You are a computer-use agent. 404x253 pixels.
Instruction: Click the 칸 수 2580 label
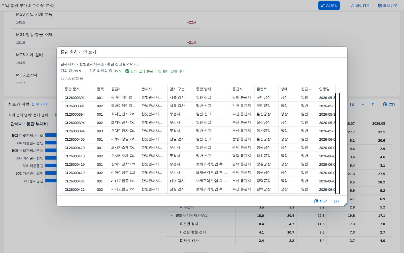40,104
